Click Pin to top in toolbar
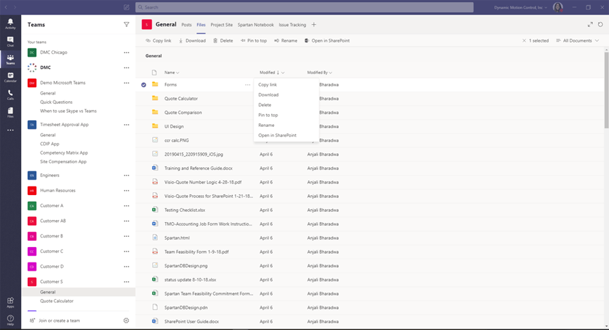The image size is (609, 330). tap(254, 40)
